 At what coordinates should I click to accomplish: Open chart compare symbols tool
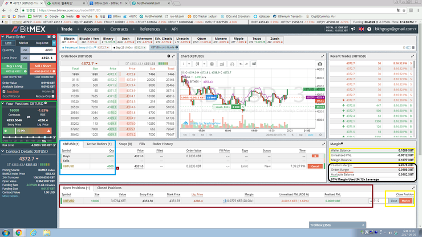point(232,64)
